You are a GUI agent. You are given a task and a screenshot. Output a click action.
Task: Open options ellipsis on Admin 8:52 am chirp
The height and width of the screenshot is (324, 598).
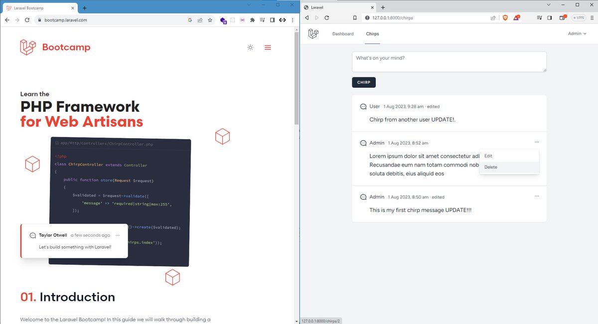(536, 142)
